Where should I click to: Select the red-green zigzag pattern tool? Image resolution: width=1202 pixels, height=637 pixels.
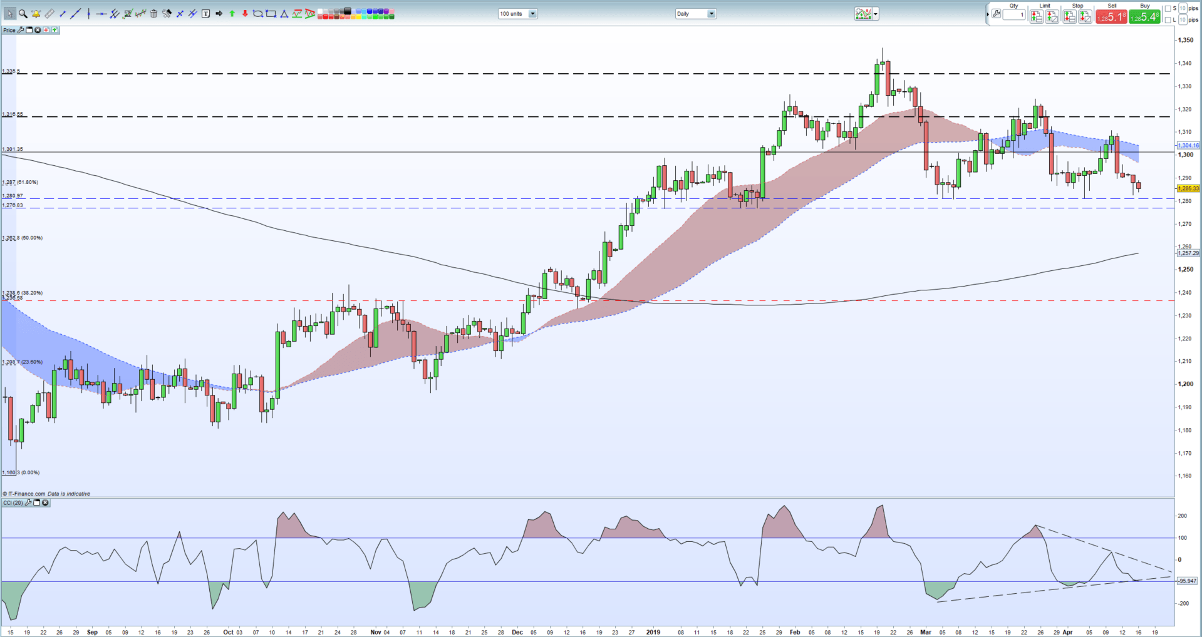(297, 14)
